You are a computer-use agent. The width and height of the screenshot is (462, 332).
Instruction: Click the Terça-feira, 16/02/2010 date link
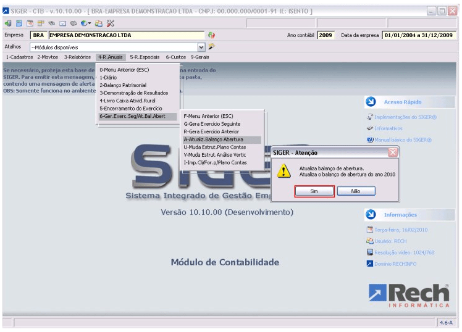click(401, 230)
